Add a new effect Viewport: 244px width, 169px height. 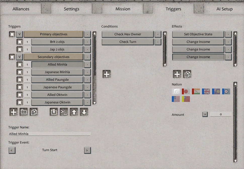coord(177,74)
